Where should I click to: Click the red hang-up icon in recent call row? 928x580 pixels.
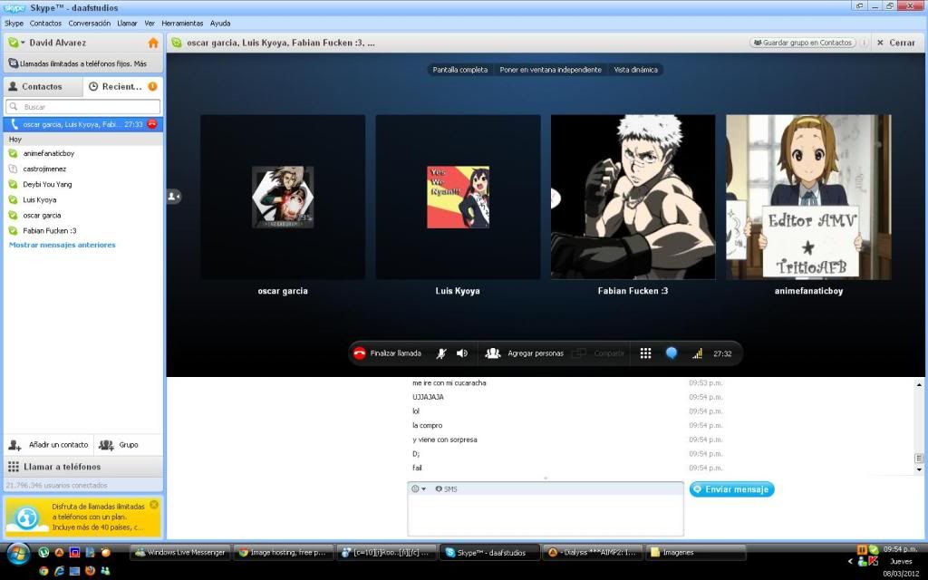click(152, 123)
